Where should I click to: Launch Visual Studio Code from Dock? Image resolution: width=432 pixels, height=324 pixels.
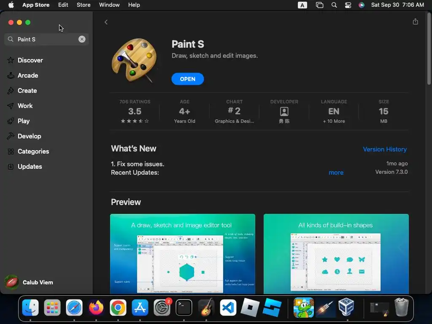(228, 308)
